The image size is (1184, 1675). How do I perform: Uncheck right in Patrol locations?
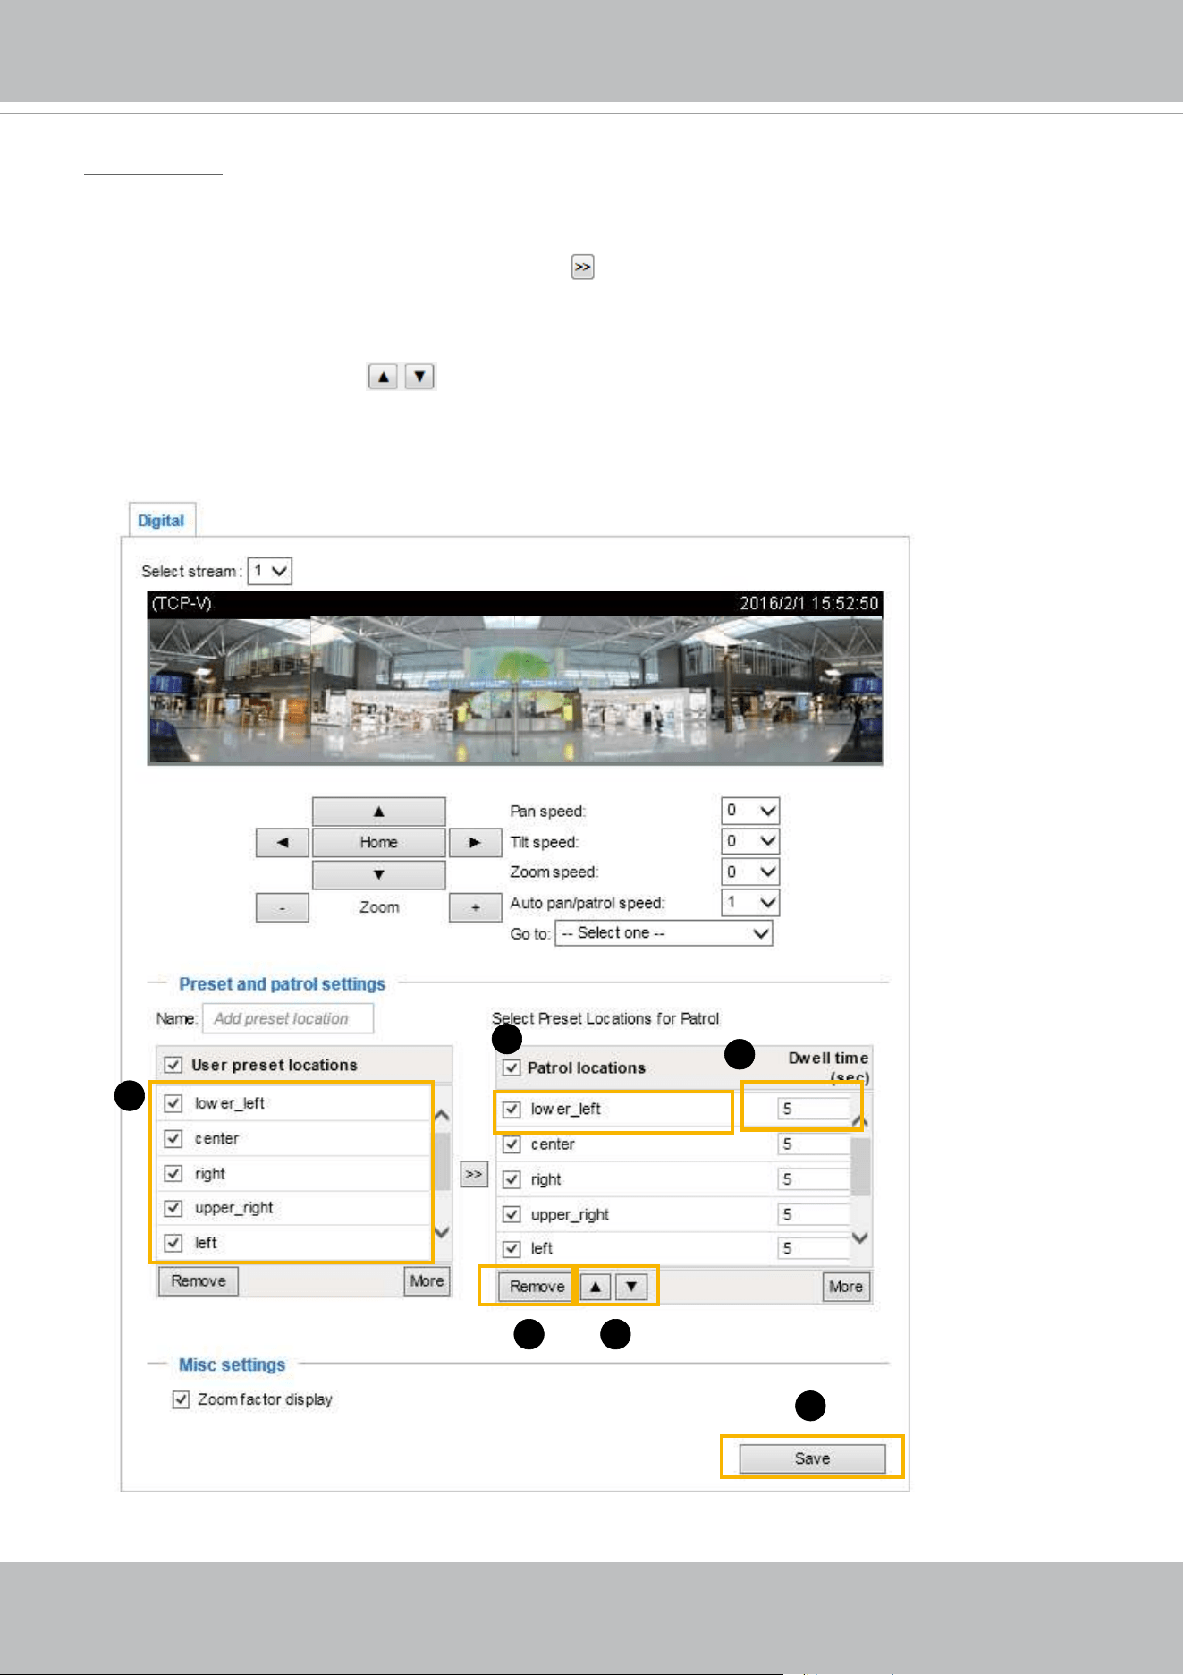pyautogui.click(x=512, y=1179)
